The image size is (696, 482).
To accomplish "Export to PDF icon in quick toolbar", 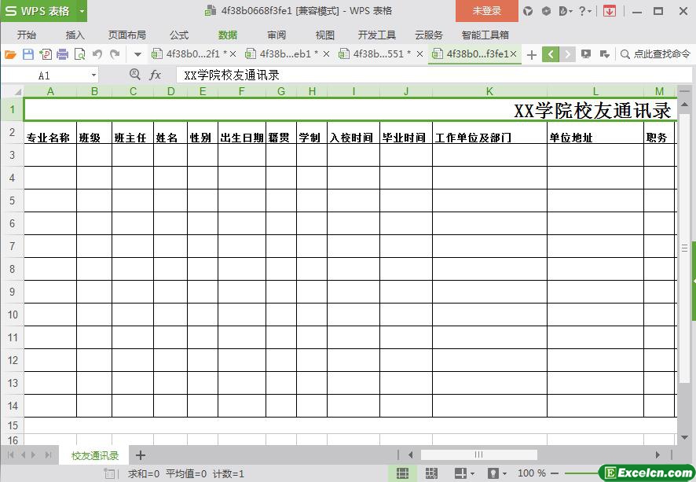I will [46, 54].
